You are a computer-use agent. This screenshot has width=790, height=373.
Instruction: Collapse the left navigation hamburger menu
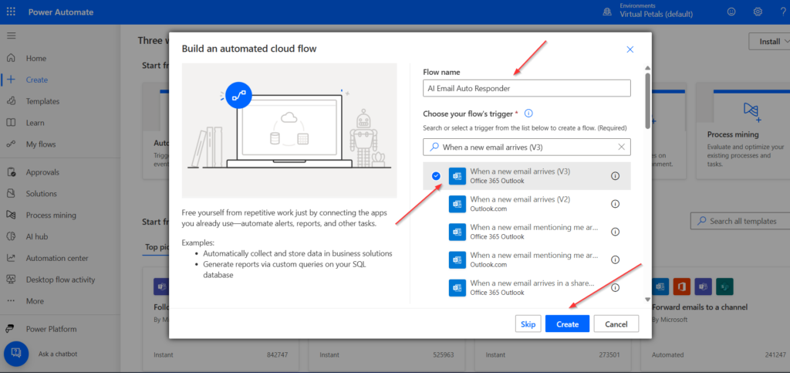point(11,36)
